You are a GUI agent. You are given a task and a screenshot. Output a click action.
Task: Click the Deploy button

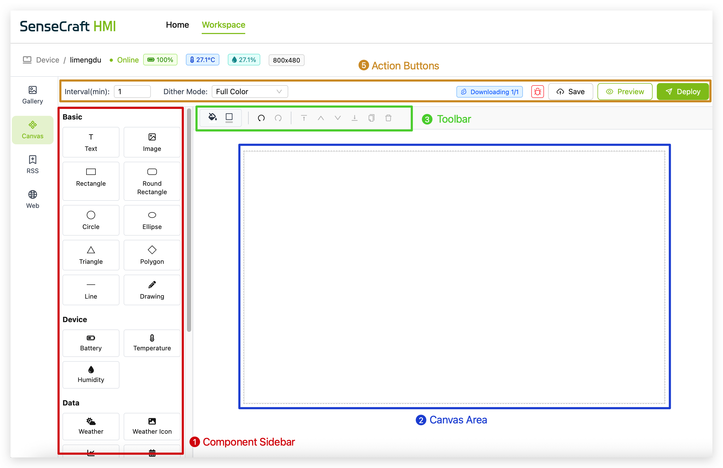point(683,92)
